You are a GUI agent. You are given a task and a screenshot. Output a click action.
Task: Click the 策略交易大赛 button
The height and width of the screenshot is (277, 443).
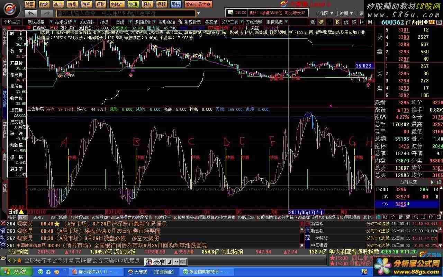(198, 4)
